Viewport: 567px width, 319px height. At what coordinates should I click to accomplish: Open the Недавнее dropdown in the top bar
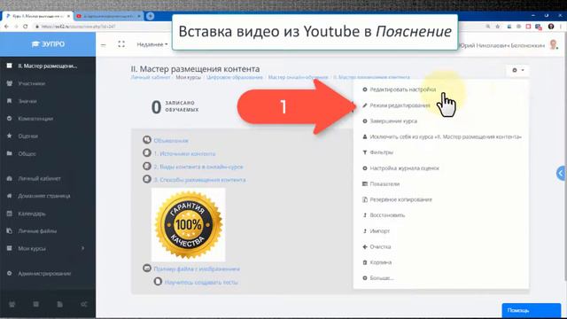tap(152, 44)
